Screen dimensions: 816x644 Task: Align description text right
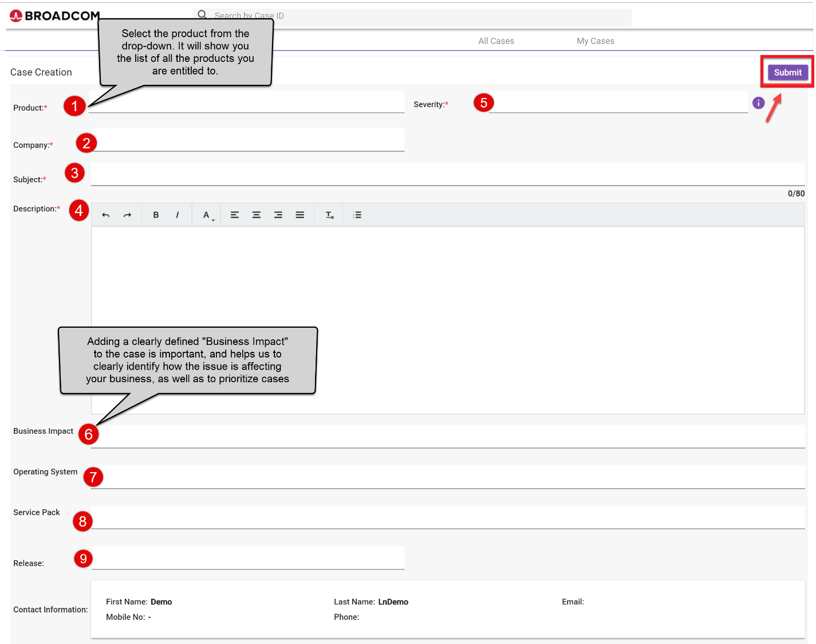pyautogui.click(x=278, y=215)
